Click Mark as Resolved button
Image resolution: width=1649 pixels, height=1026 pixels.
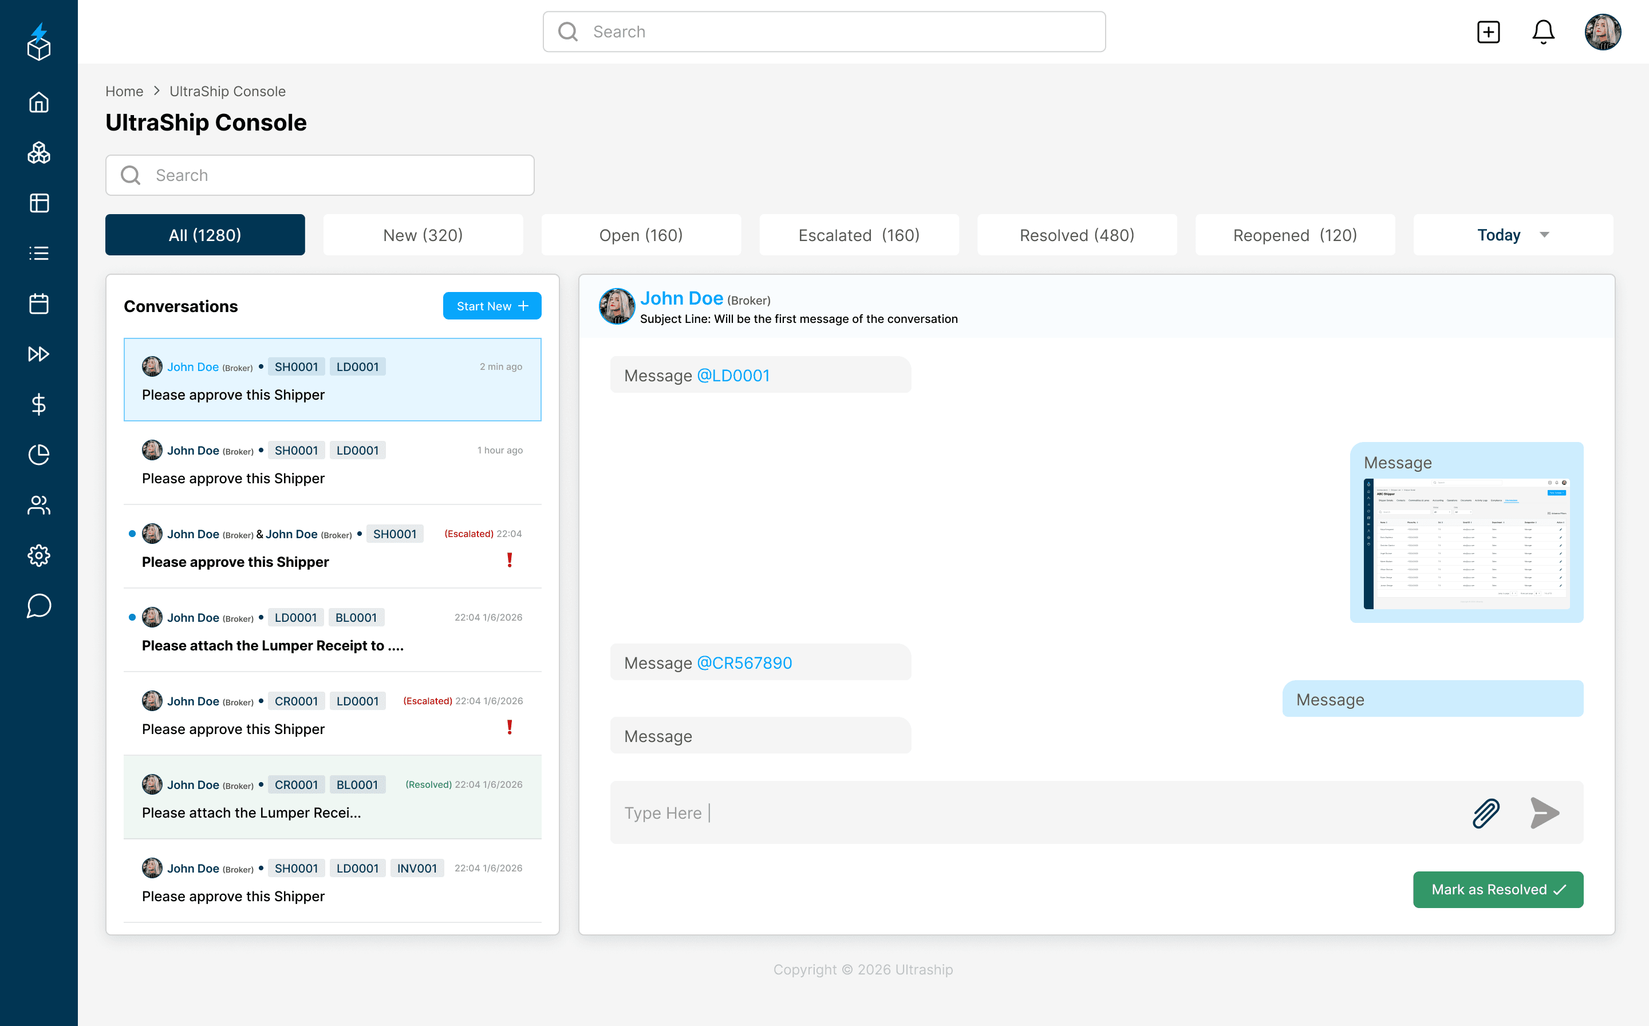click(1498, 889)
